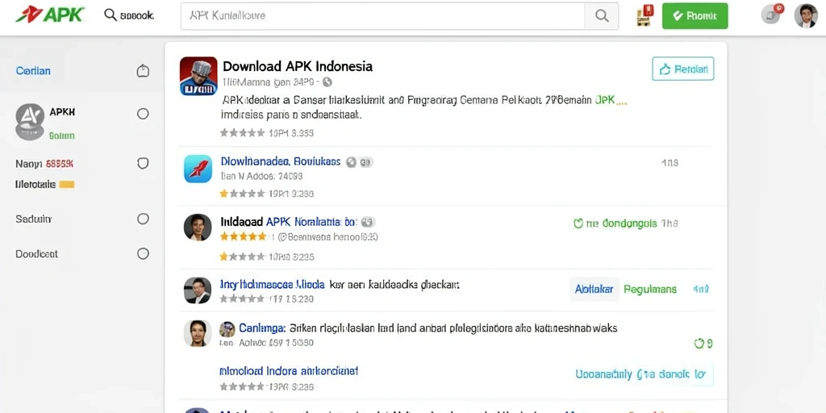Focus the 'APK Kunlallowre' search field
This screenshot has width=826, height=413.
click(x=383, y=16)
